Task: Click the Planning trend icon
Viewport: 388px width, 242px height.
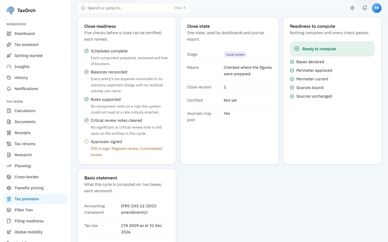Action: pyautogui.click(x=9, y=166)
